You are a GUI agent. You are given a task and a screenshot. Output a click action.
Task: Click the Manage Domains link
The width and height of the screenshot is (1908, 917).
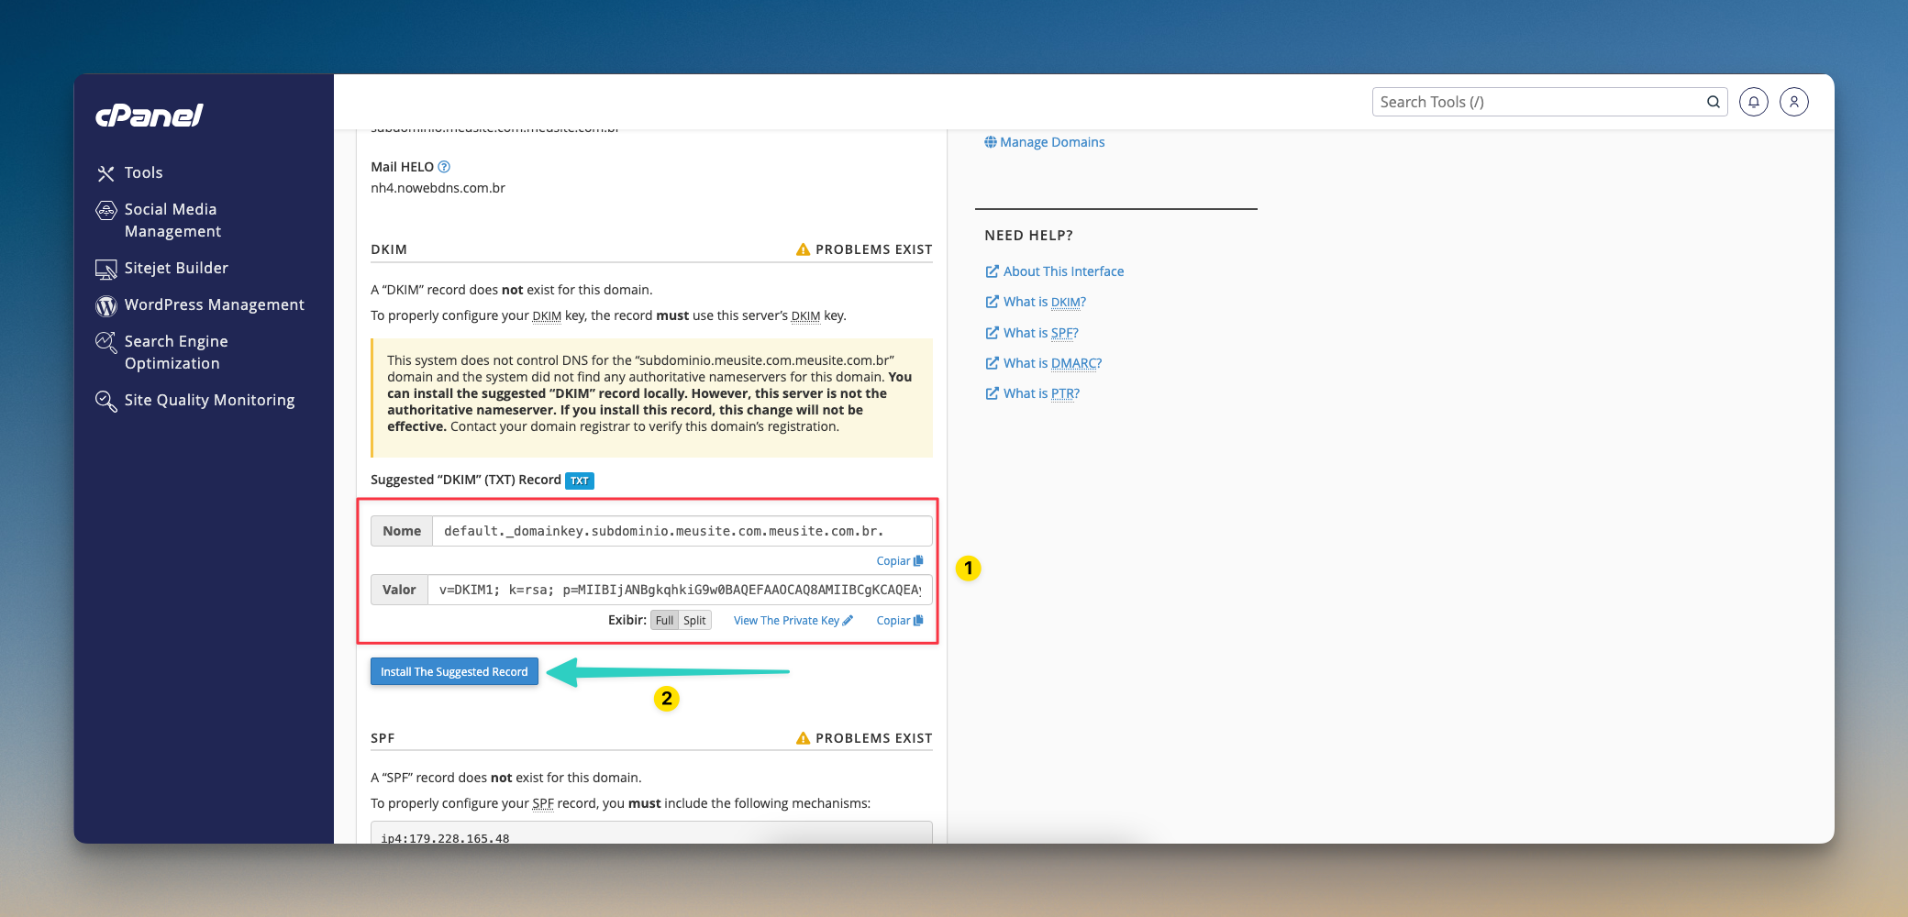[x=1051, y=142]
